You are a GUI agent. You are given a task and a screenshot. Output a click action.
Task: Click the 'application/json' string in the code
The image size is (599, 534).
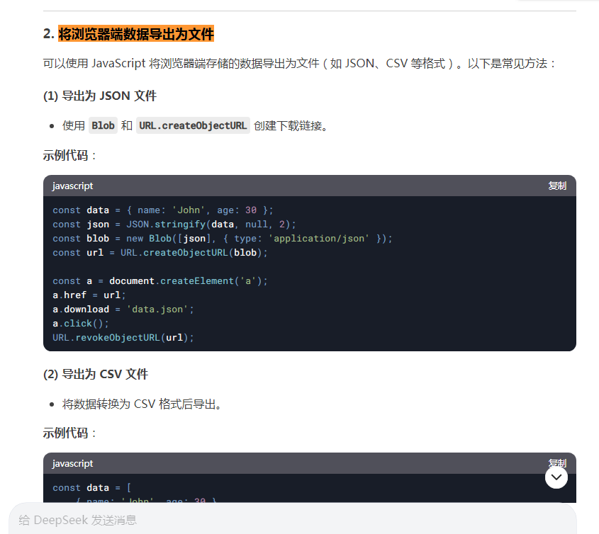click(318, 238)
